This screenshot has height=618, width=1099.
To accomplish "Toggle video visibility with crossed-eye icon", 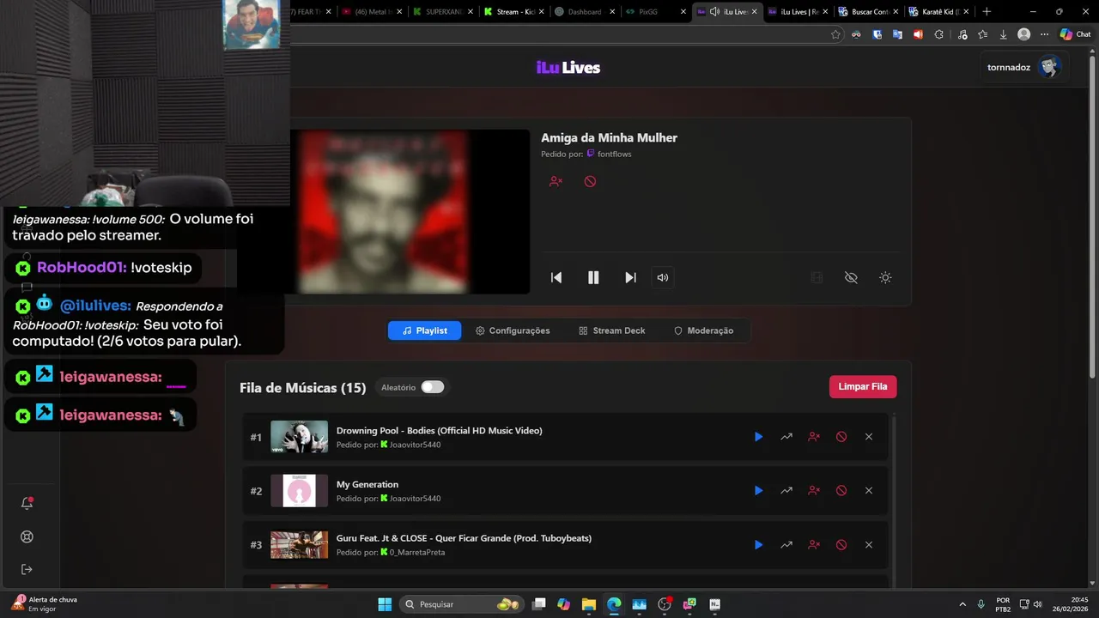I will (851, 277).
